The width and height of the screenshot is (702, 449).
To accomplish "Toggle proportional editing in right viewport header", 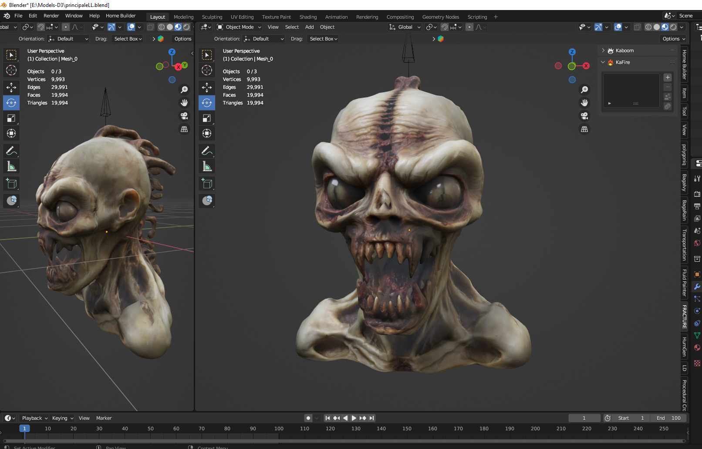I will coord(469,27).
